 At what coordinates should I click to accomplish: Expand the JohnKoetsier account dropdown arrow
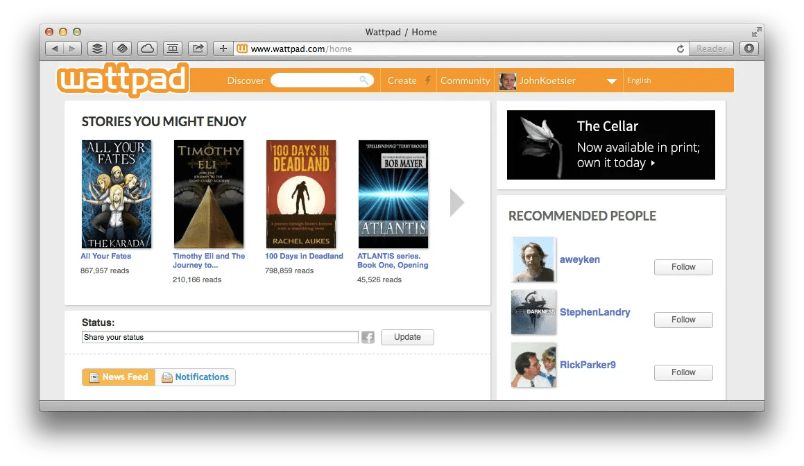coord(611,81)
